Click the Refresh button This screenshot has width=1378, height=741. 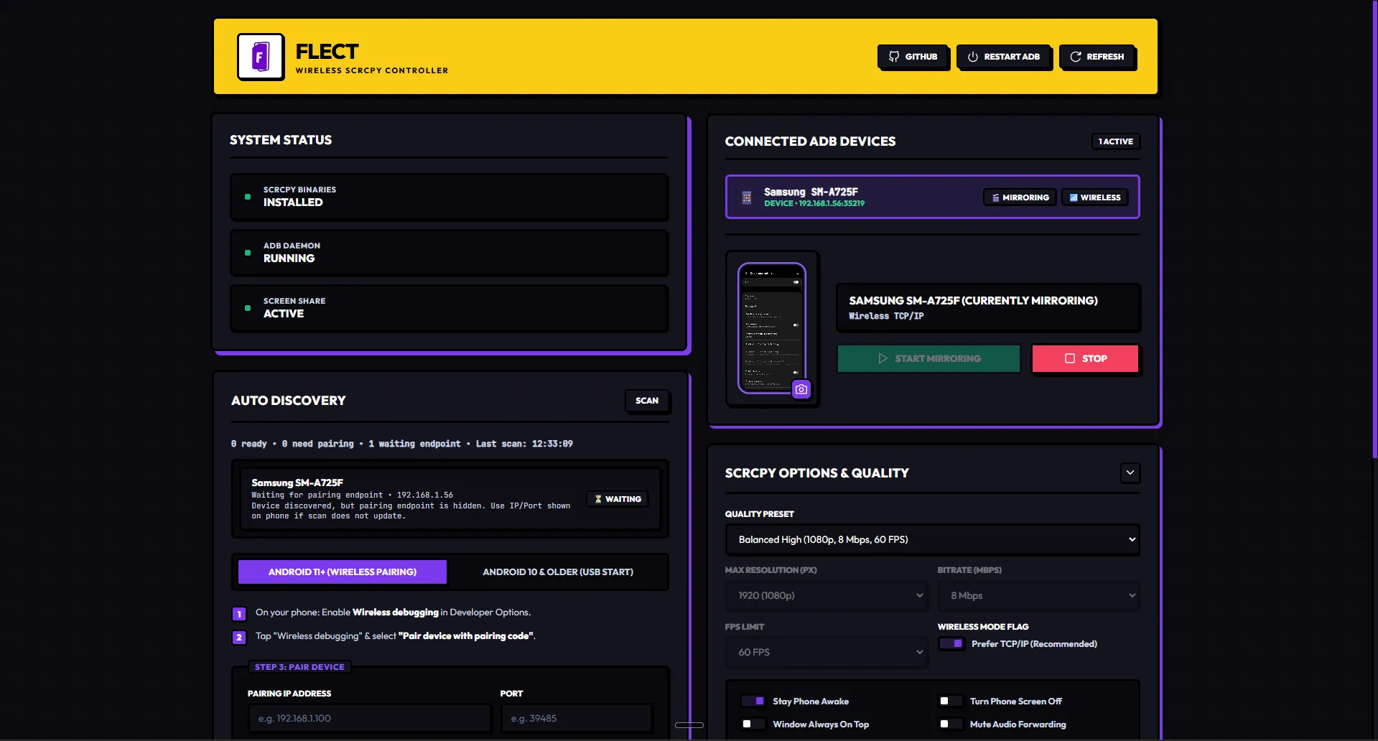coord(1097,57)
